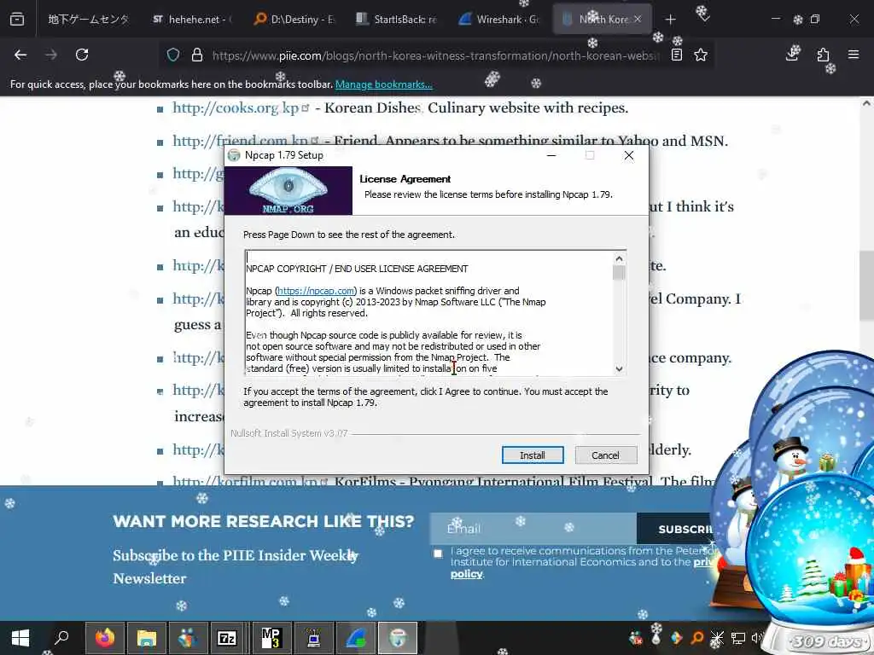Open the extensions puzzle icon
The width and height of the screenshot is (874, 655).
coord(824,55)
